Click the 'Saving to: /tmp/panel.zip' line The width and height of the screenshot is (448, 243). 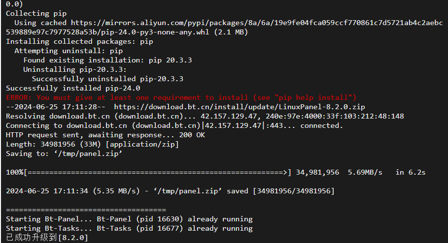[64, 154]
